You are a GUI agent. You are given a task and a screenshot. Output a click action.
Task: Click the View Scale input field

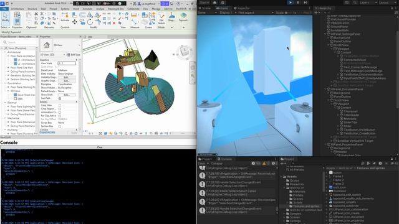coord(67,63)
